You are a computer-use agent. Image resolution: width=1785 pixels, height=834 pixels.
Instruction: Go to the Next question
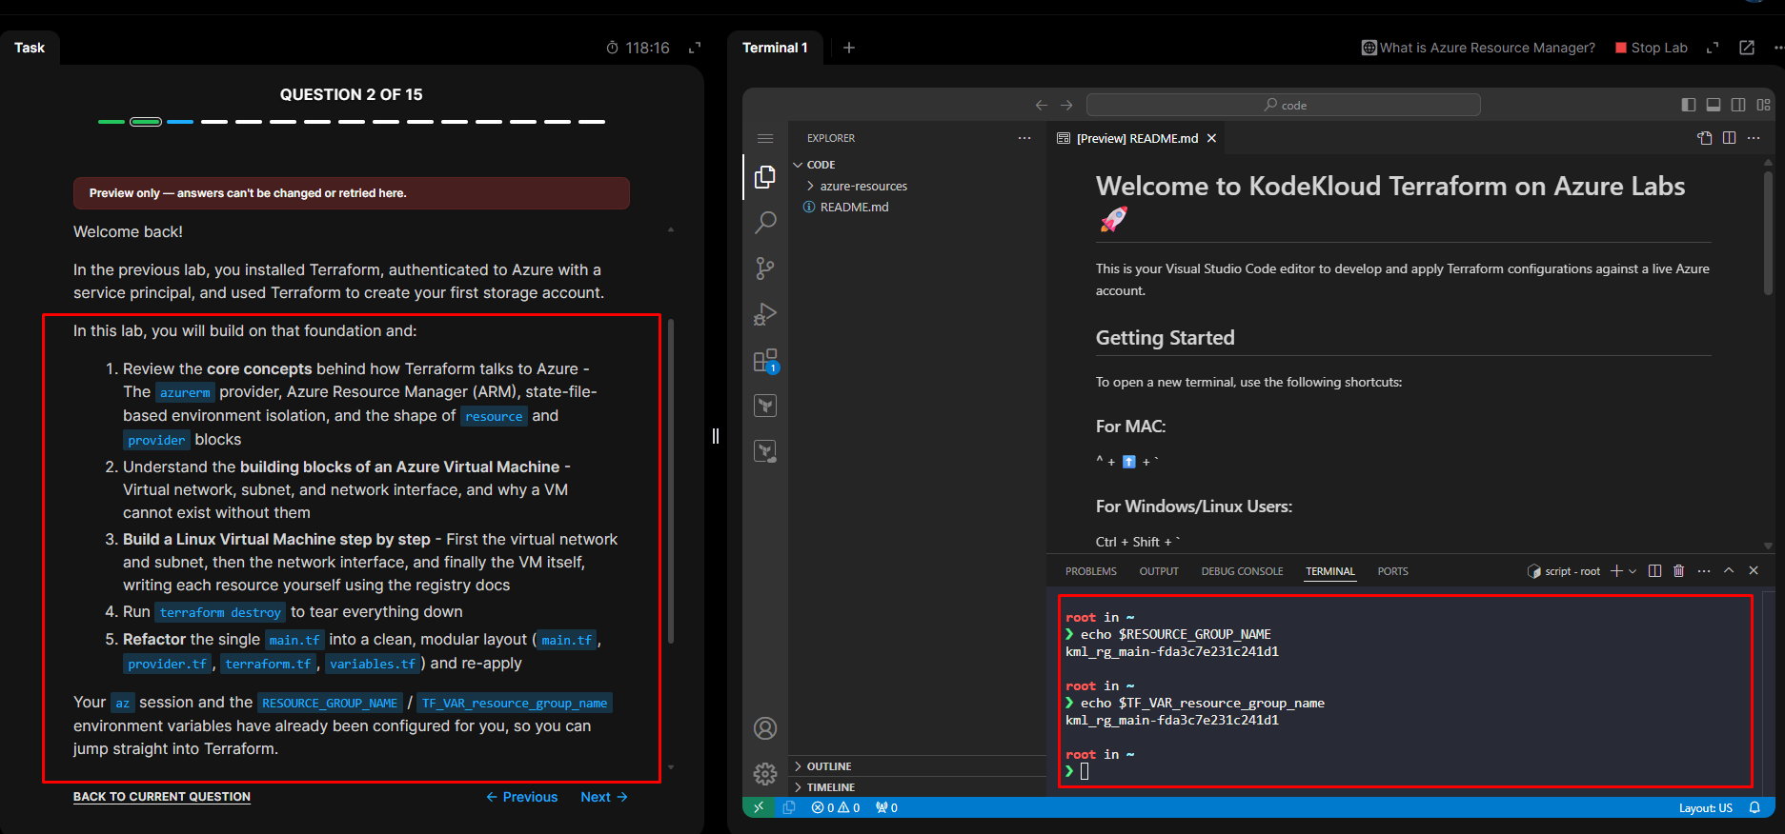[604, 797]
